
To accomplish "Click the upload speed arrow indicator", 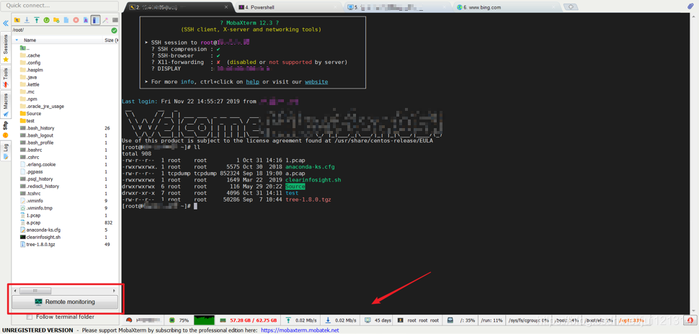I will [x=300, y=320].
